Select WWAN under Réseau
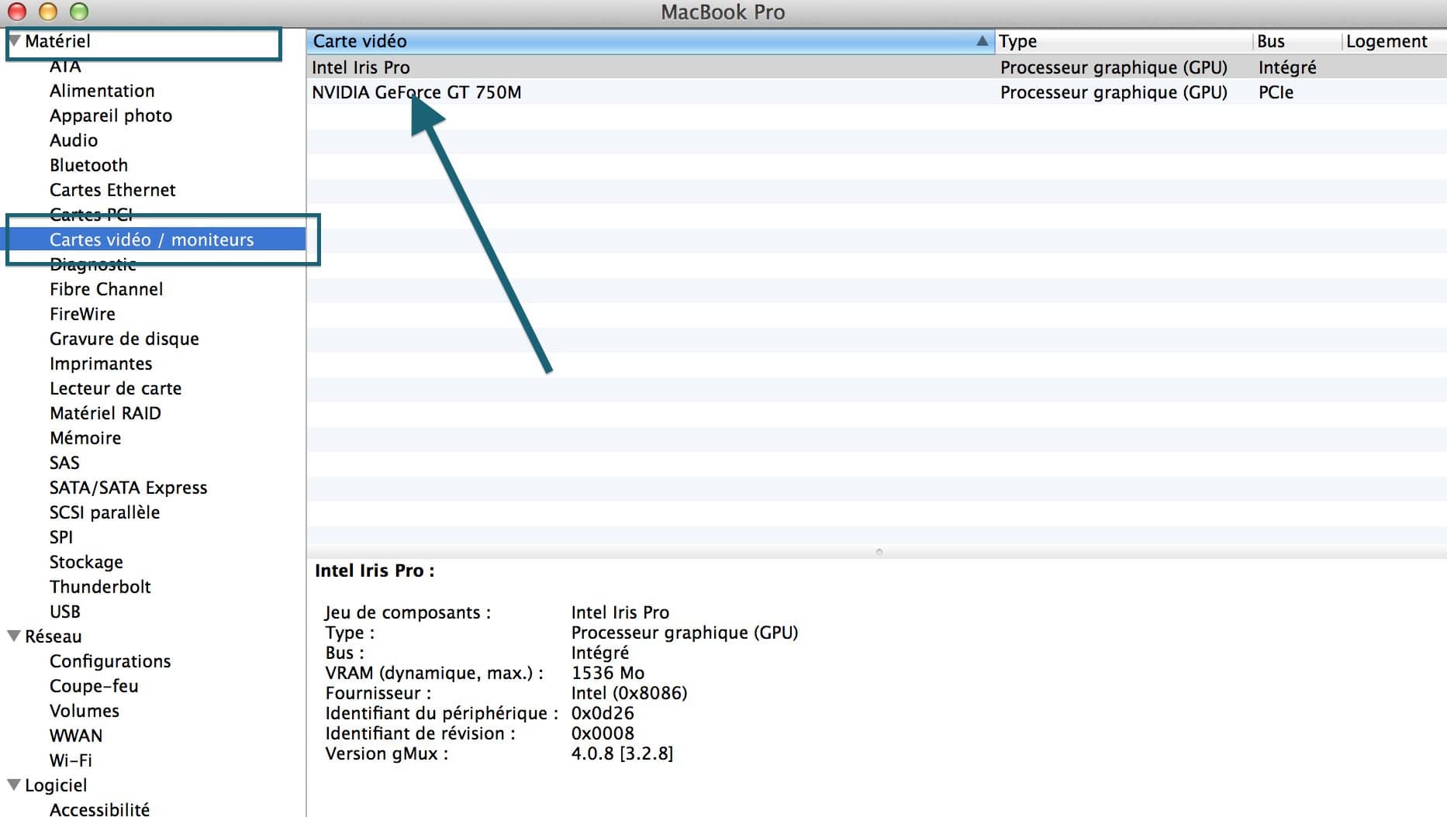 [76, 736]
